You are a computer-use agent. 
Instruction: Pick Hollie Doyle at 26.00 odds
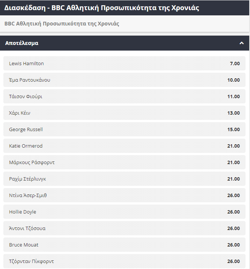124,212
